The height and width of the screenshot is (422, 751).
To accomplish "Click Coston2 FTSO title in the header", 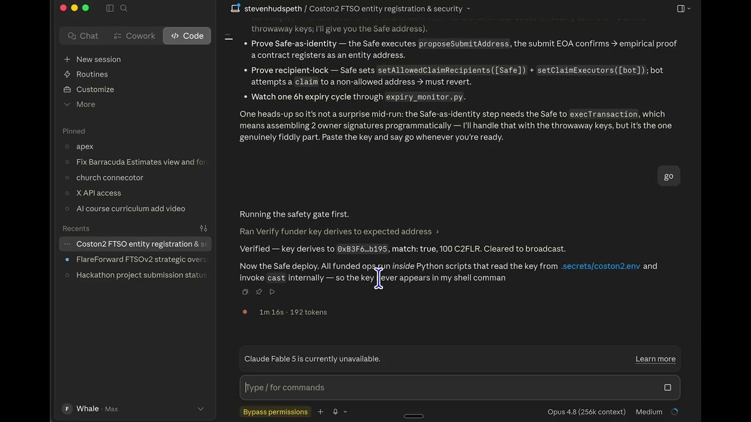I will click(386, 9).
